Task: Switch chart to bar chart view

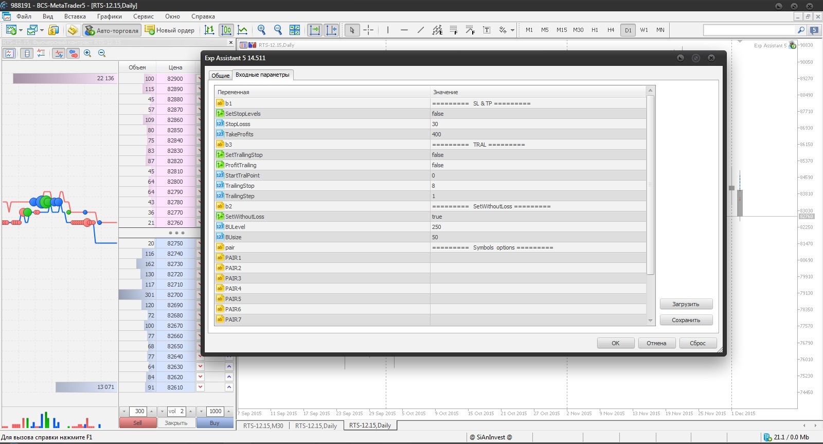Action: (x=209, y=30)
